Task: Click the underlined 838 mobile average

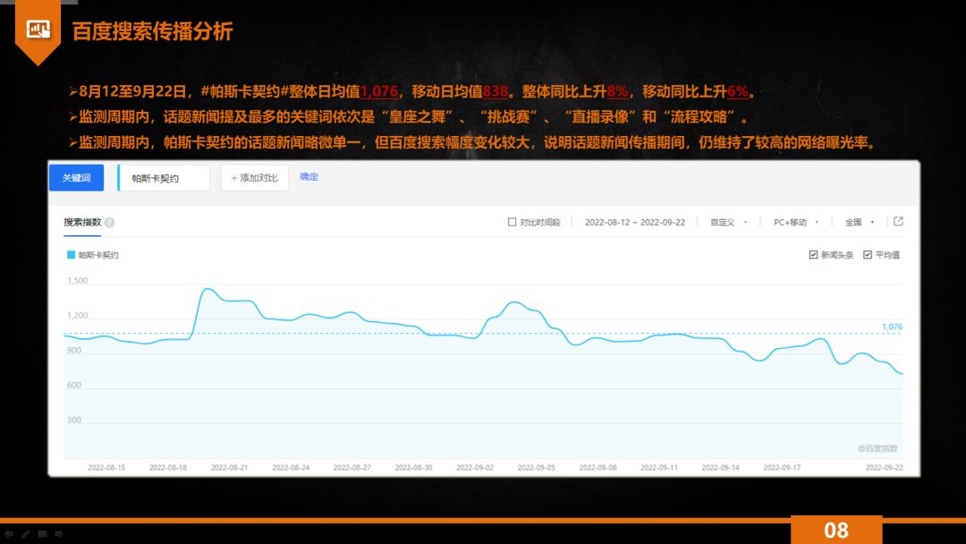Action: [x=496, y=92]
